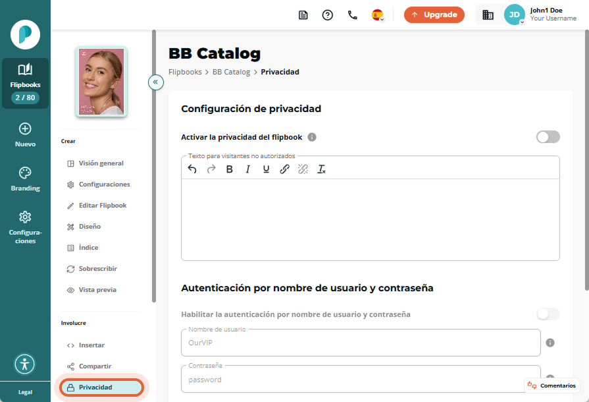The width and height of the screenshot is (589, 402).
Task: Enable flipbook privacy toggle
Action: click(x=548, y=137)
